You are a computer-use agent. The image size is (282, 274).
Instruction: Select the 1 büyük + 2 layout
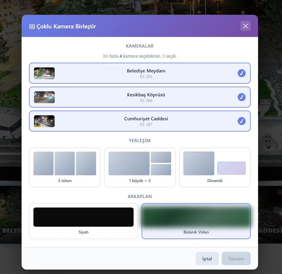click(x=140, y=167)
